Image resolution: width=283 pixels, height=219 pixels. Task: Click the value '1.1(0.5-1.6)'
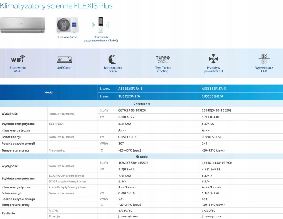coord(210,193)
